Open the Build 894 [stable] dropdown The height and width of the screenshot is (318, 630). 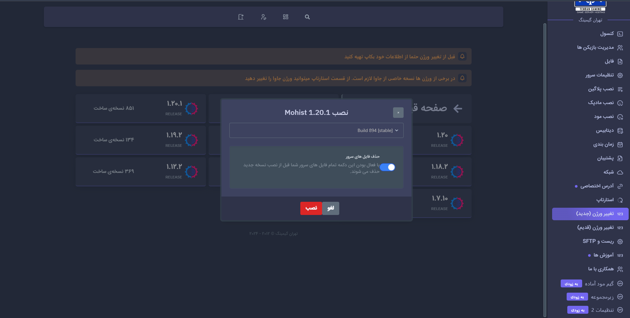click(316, 130)
